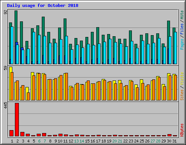Click the red KBytes bar for day 1
The height and width of the screenshot is (145, 186).
pos(11,133)
